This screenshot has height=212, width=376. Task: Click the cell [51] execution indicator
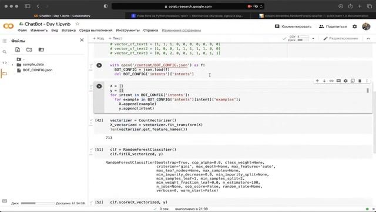99,149
